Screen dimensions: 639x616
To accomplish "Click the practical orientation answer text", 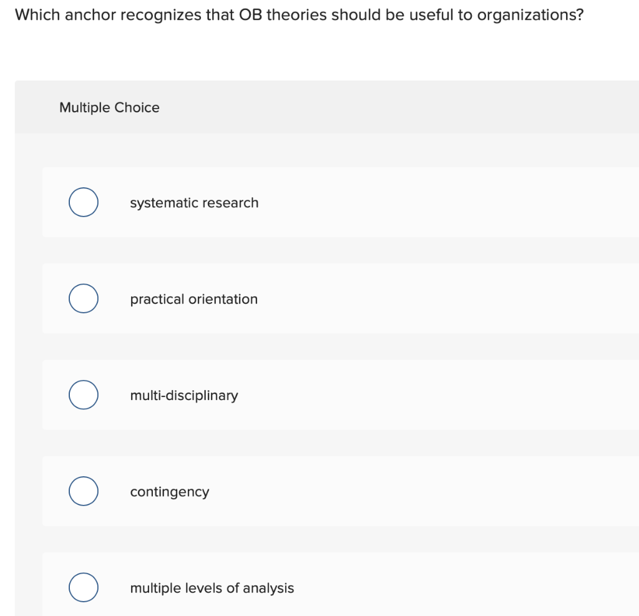I will (x=193, y=299).
